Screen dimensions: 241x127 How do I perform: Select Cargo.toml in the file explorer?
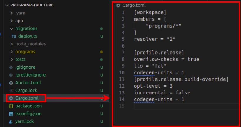coord(27,98)
